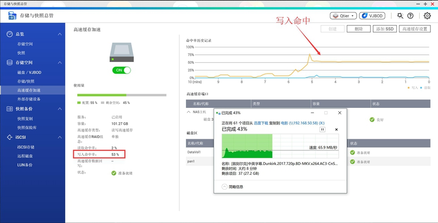Minimize the copy progress dialog
The image size is (438, 223).
312,113
